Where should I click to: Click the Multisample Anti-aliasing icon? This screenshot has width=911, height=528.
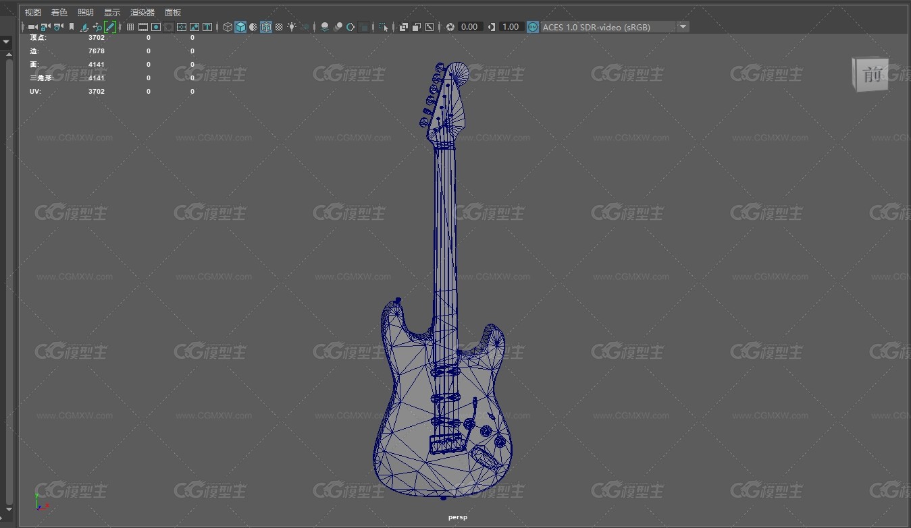(350, 27)
